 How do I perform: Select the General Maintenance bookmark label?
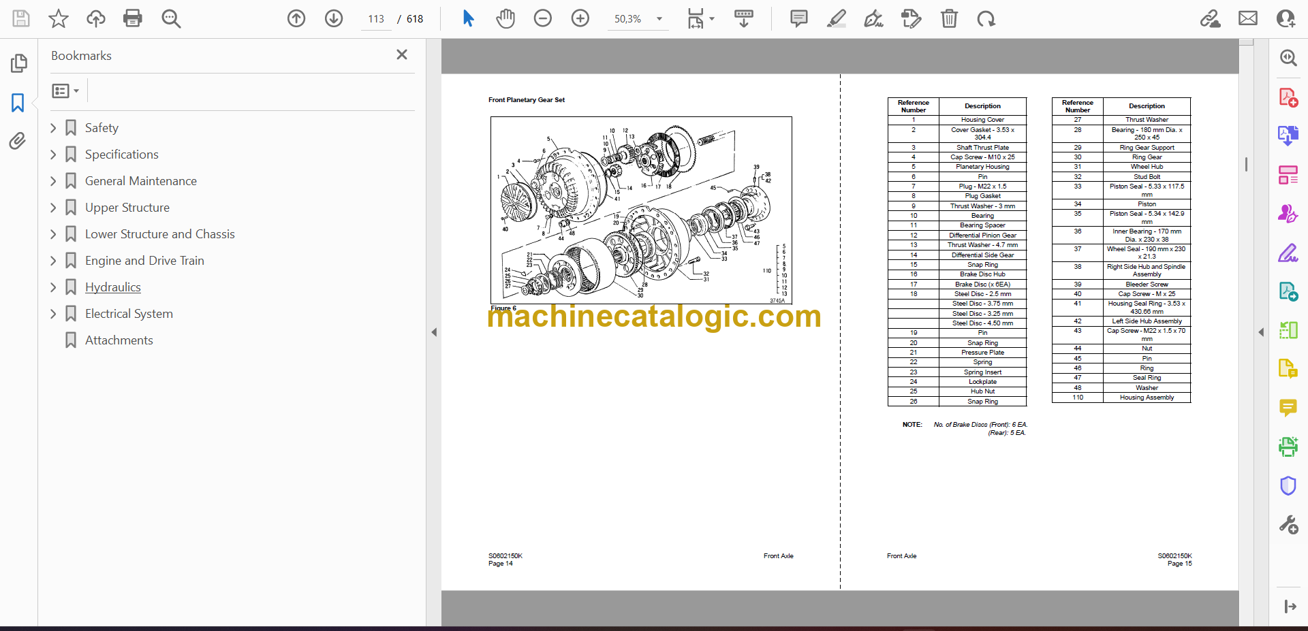pos(141,181)
